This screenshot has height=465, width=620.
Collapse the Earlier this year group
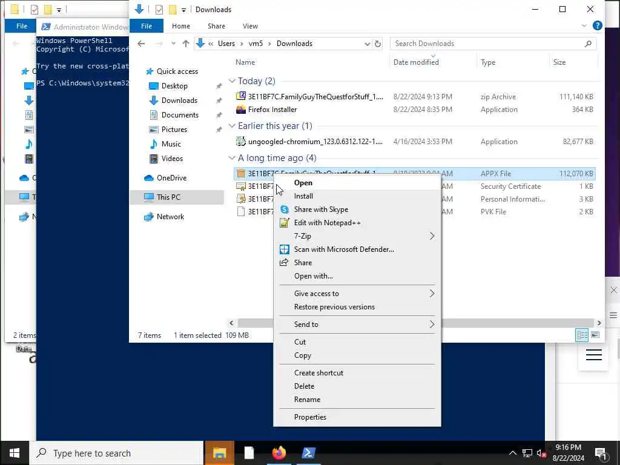tap(232, 126)
